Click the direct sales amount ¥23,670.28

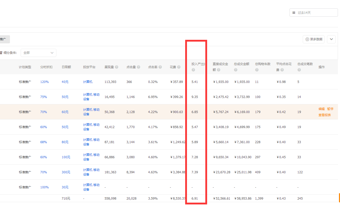[x=222, y=172]
